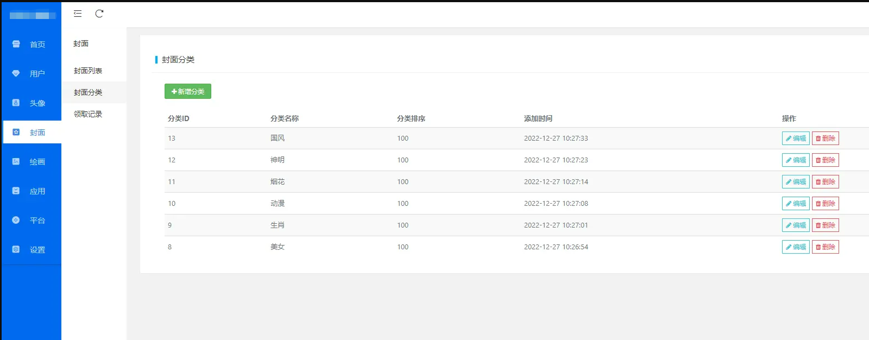Click the ID cell 13
Image resolution: width=869 pixels, height=340 pixels.
[x=172, y=138]
